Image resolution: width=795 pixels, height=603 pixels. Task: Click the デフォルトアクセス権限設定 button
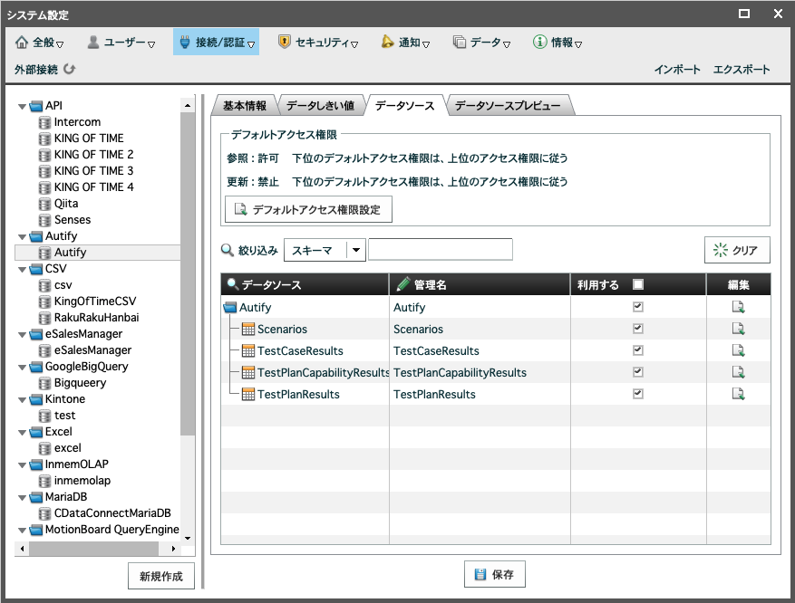pyautogui.click(x=308, y=209)
